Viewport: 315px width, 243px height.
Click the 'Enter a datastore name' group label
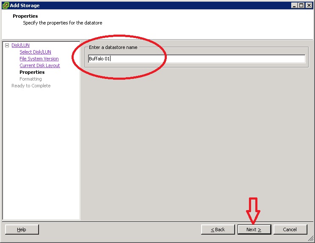[113, 47]
